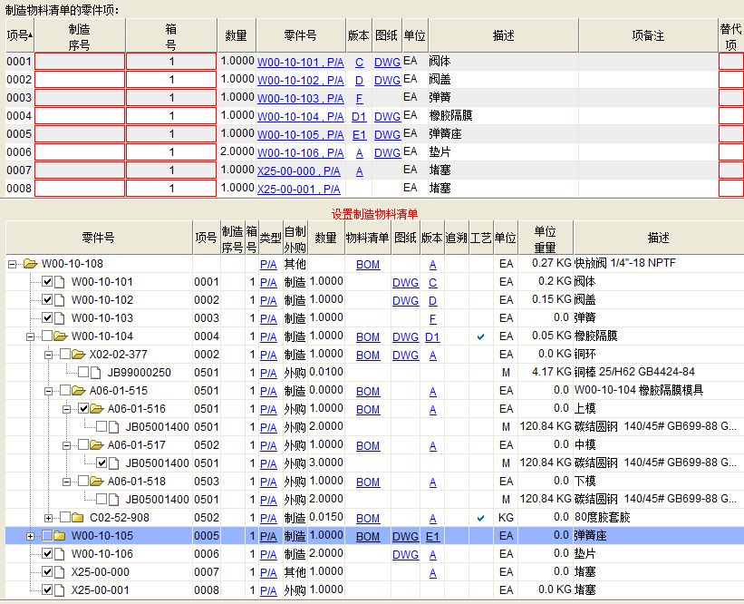Open the W00-10-102 , P/A part link

(300, 80)
